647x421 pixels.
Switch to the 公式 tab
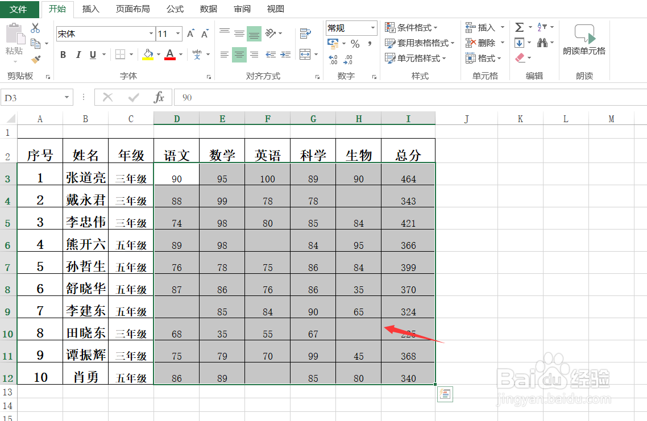point(175,9)
